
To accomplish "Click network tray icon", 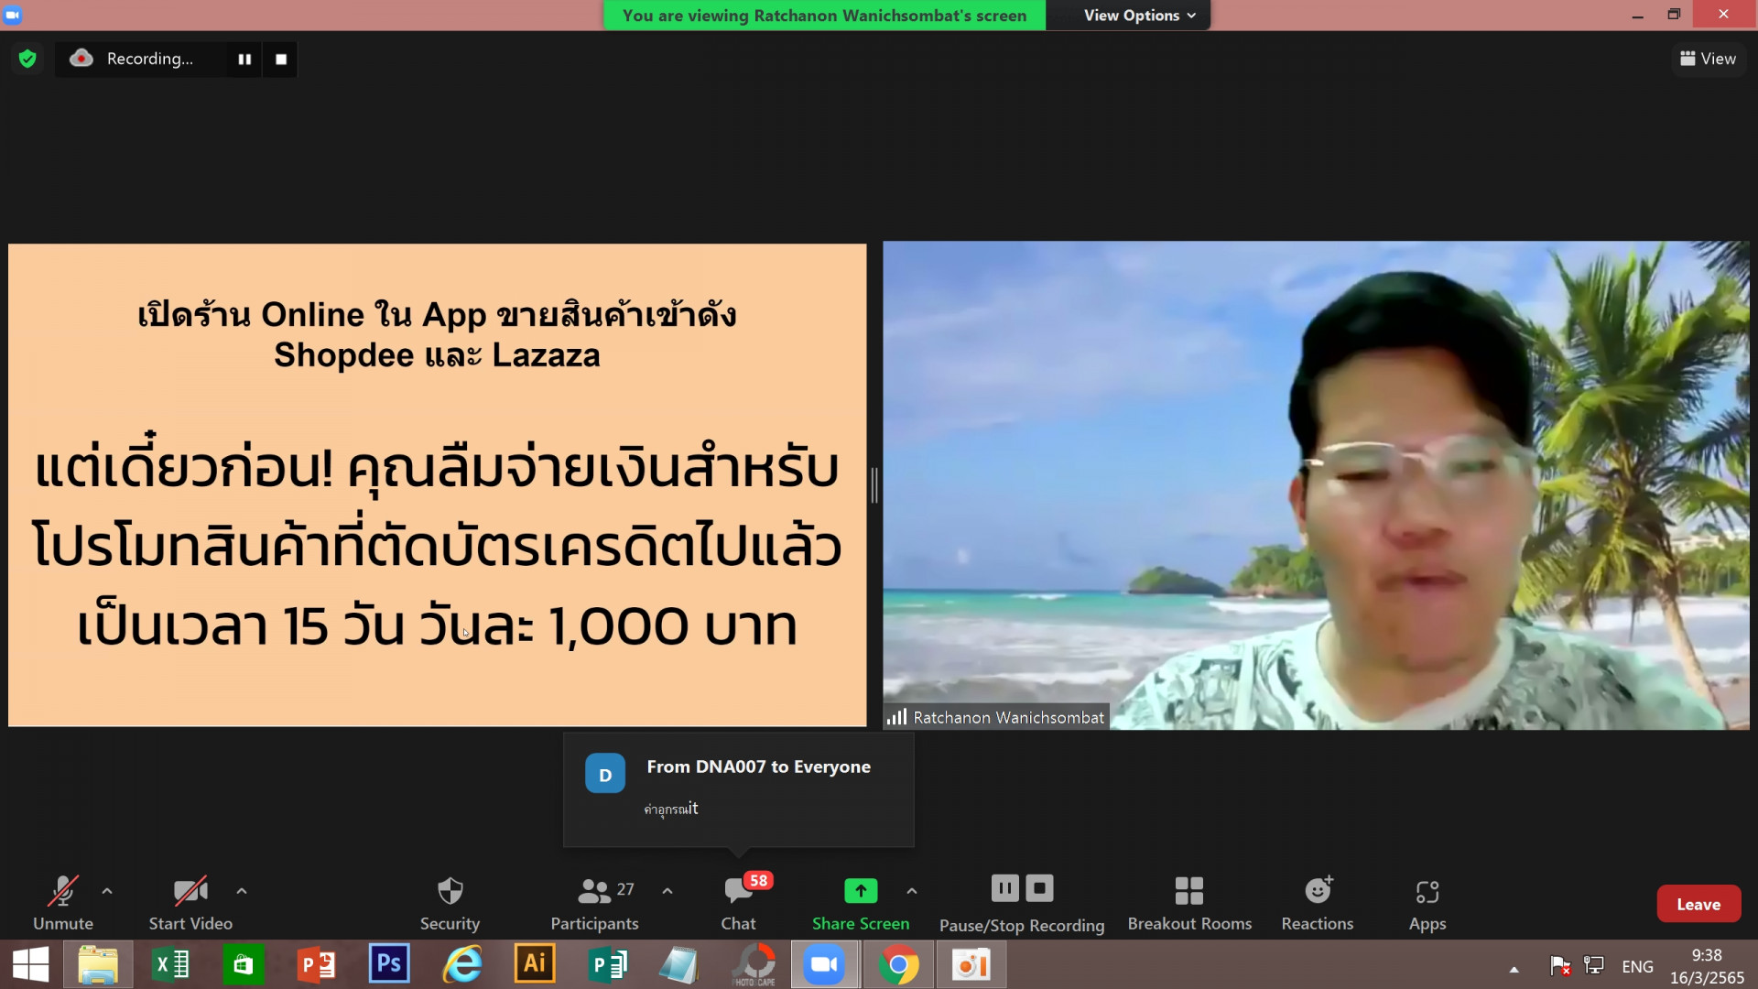I will (x=1594, y=965).
